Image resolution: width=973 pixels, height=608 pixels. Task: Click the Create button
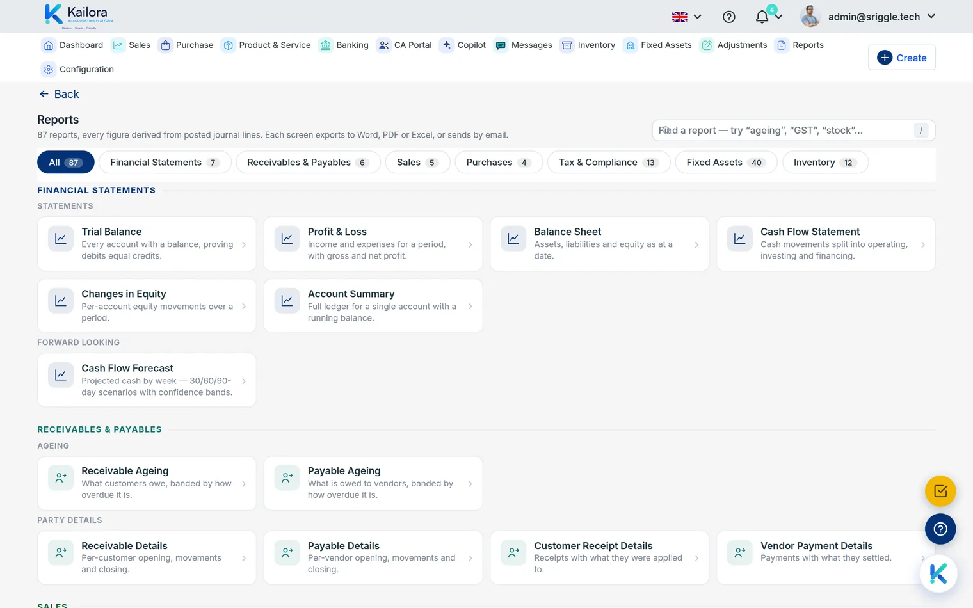902,58
